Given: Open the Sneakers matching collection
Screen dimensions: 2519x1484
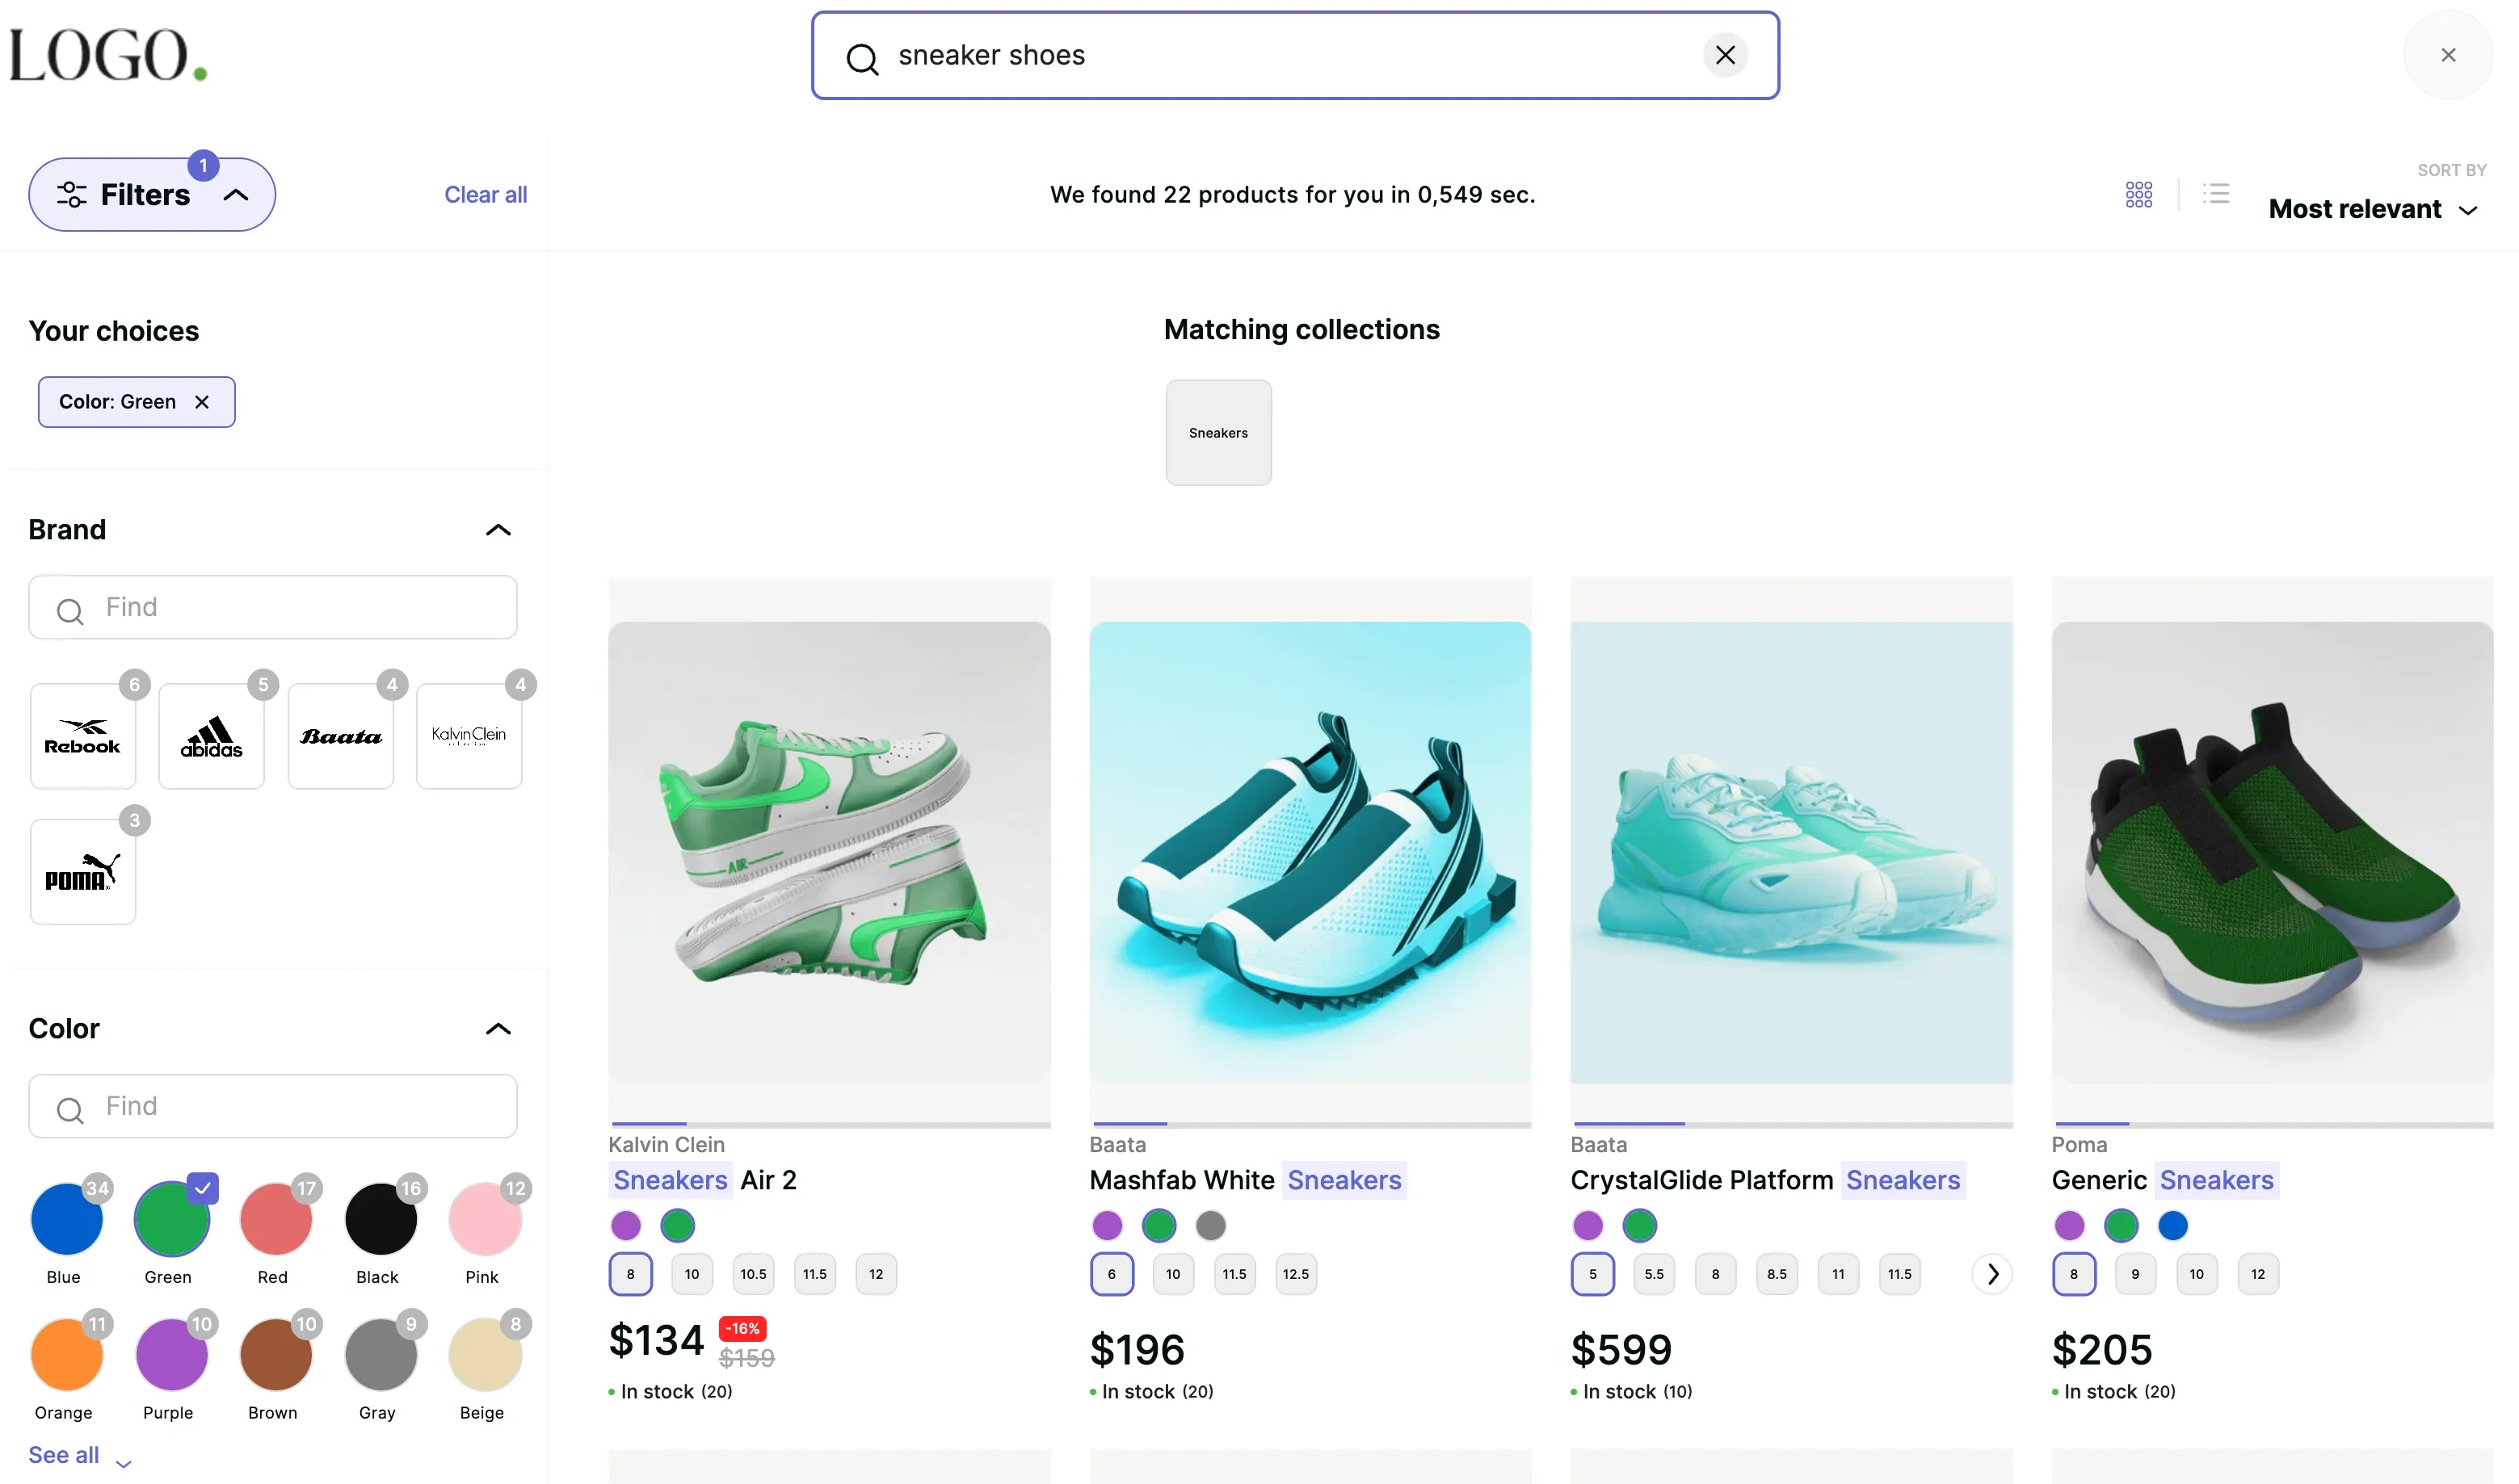Looking at the screenshot, I should click(x=1217, y=433).
